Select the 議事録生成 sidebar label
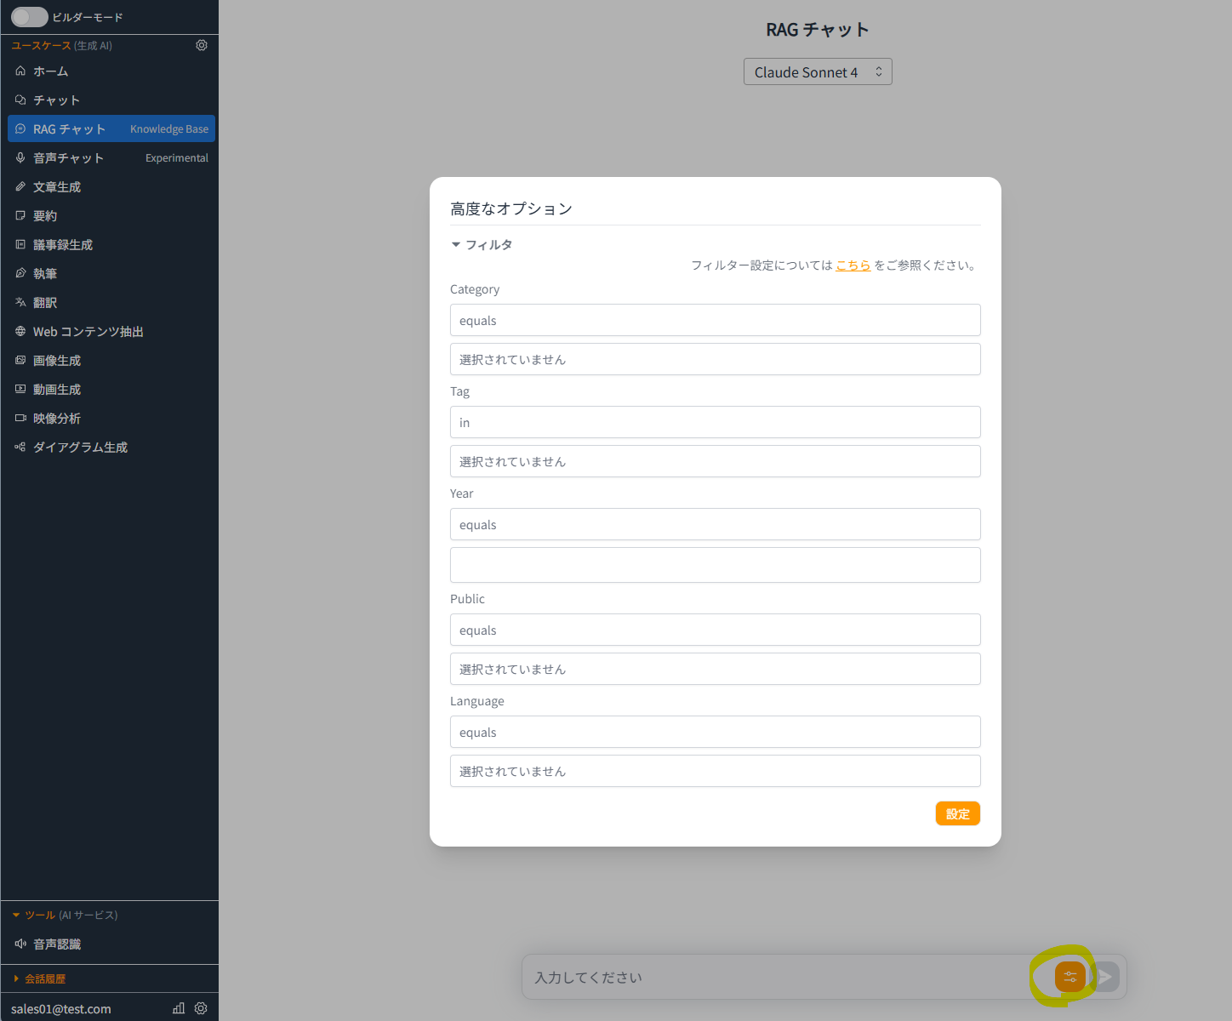Screen dimensions: 1232x1021 pos(63,245)
